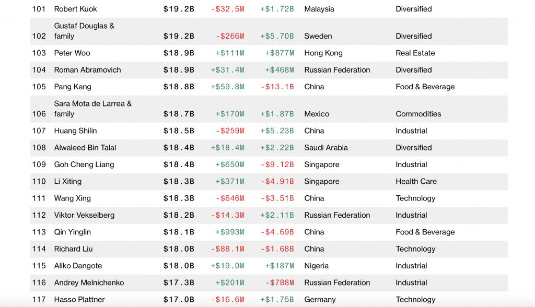Select Aliko Dangote's name
Image resolution: width=535 pixels, height=307 pixels.
(78, 266)
